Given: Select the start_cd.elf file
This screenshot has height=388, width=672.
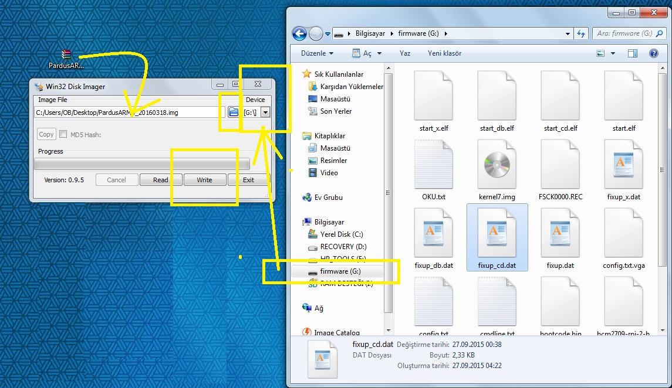Looking at the screenshot, I should 560,102.
